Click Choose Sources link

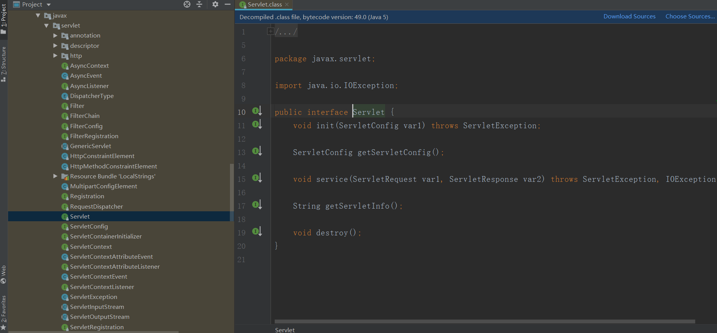(690, 16)
